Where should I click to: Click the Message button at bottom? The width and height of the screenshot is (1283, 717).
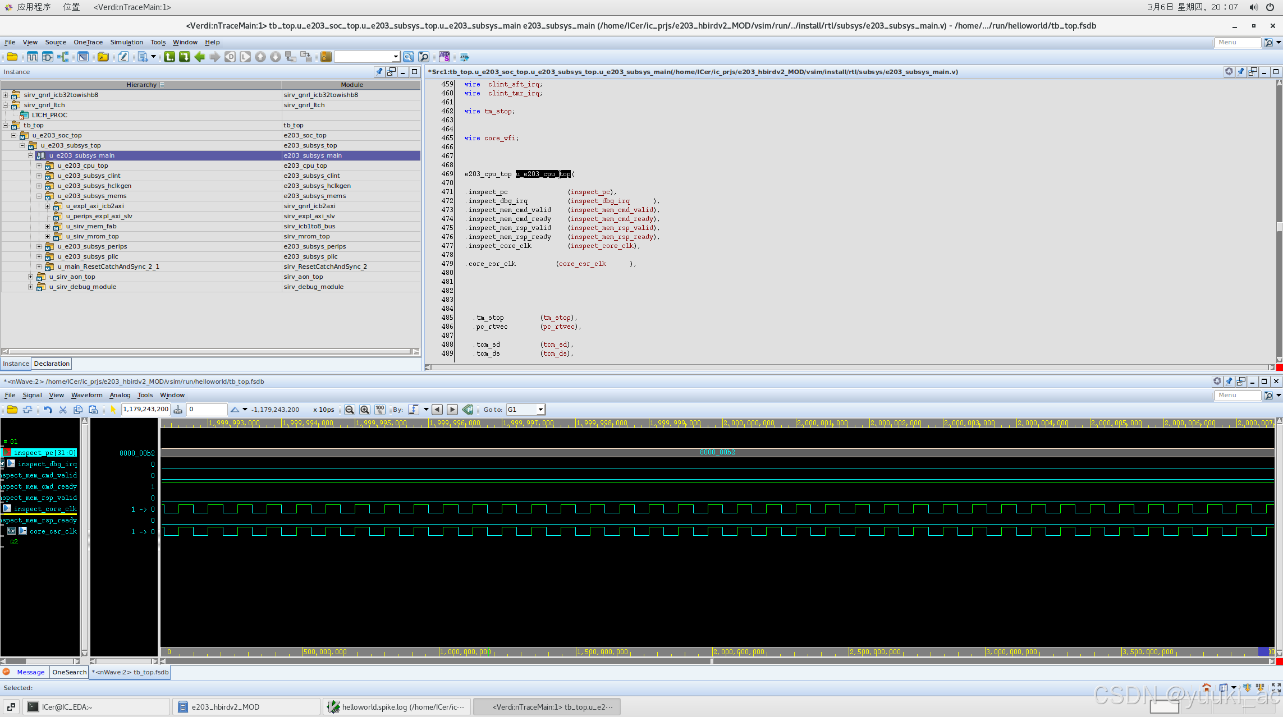point(30,672)
